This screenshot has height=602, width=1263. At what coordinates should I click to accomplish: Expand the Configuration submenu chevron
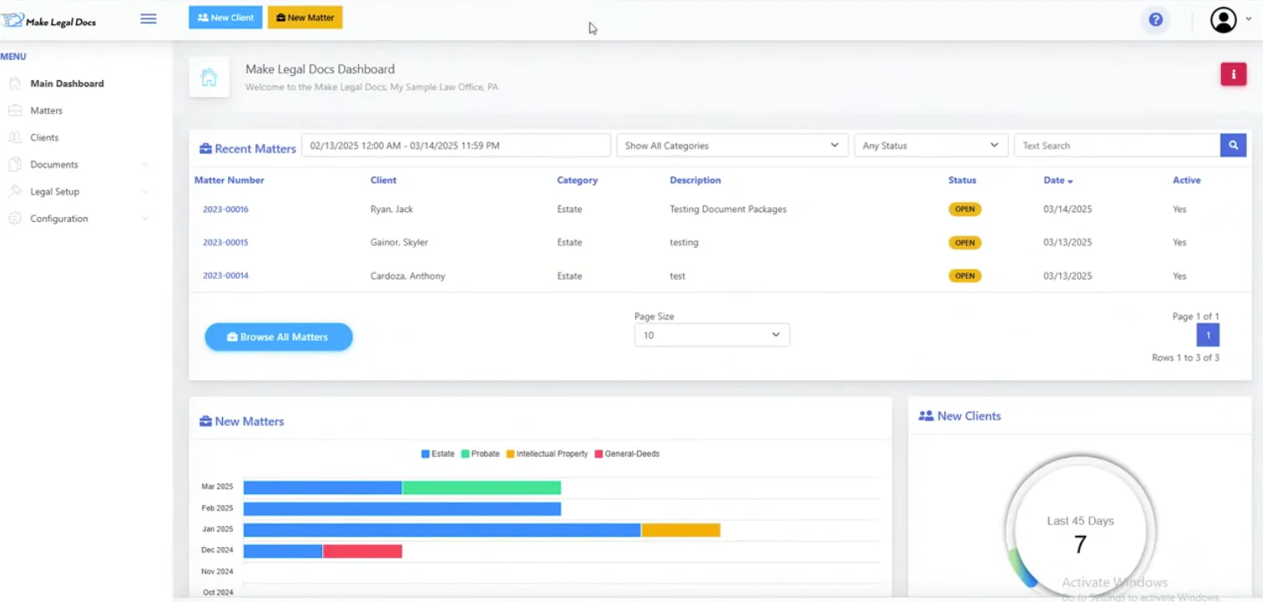[x=145, y=219]
